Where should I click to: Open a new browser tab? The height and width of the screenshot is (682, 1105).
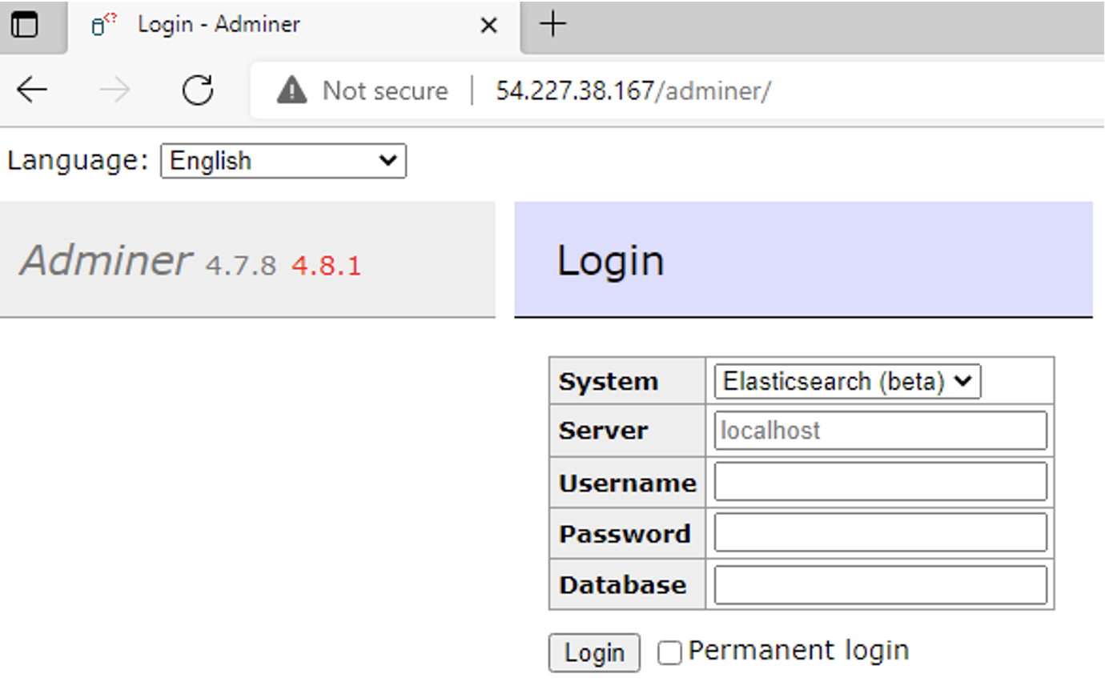pos(553,25)
